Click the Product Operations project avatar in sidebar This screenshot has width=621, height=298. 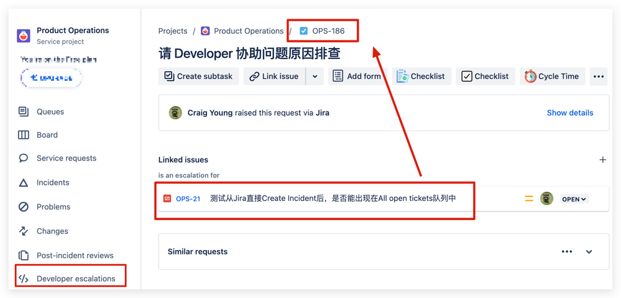point(24,35)
